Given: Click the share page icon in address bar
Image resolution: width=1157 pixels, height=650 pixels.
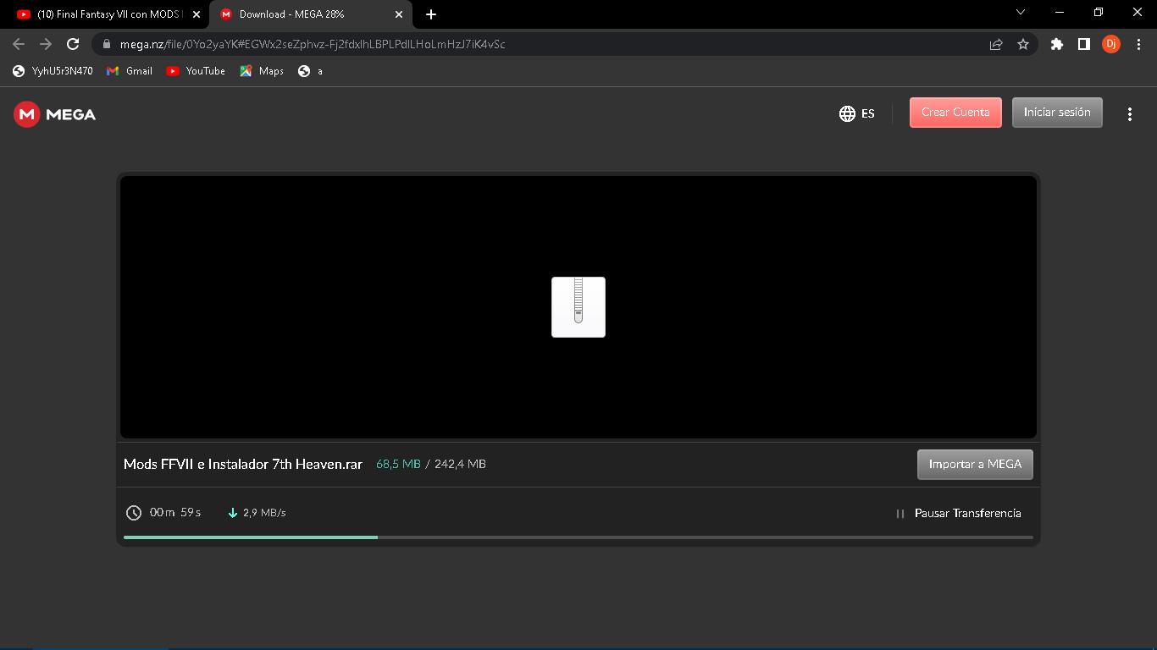Looking at the screenshot, I should (996, 44).
